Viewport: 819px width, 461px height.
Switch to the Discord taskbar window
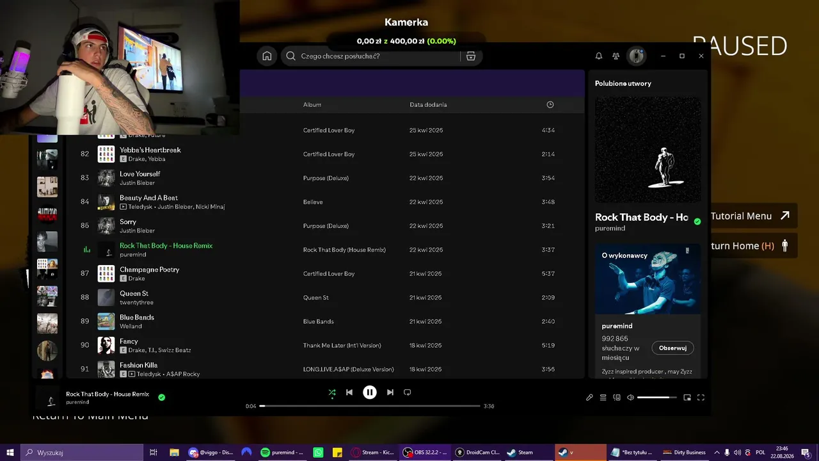pos(211,453)
